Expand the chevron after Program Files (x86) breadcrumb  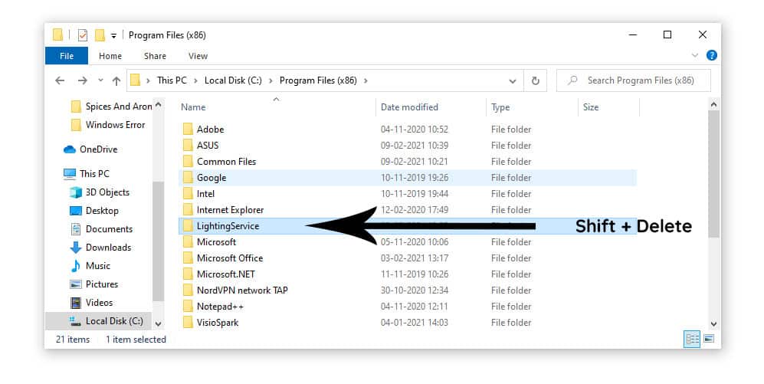(366, 81)
